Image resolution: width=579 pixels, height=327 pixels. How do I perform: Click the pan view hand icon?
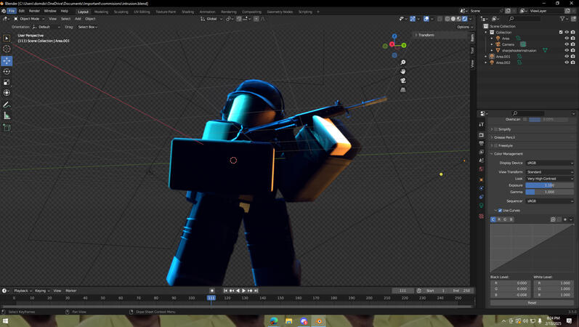point(403,71)
